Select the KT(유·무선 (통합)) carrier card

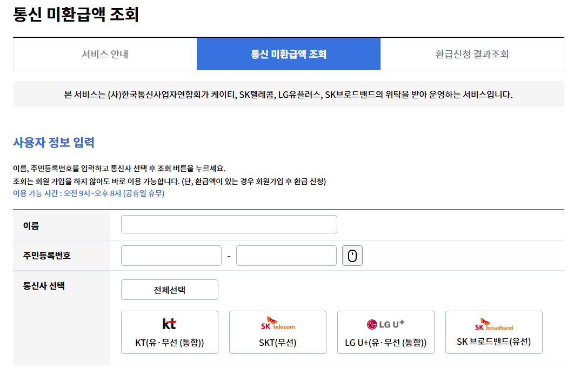(x=169, y=332)
